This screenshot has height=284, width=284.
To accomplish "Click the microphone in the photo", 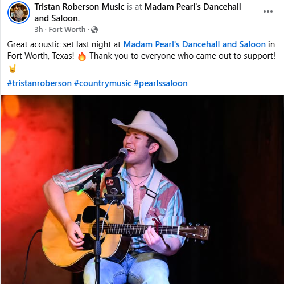I will [122, 155].
